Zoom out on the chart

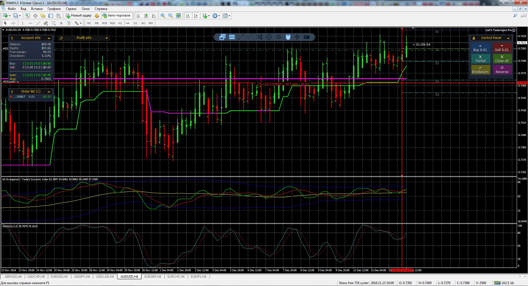click(171, 16)
